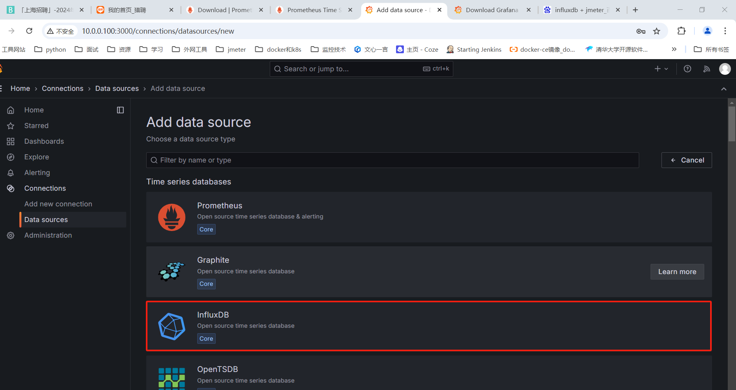Collapse the breadcrumb bar with chevron
Screen dimensions: 736x390
click(724, 89)
